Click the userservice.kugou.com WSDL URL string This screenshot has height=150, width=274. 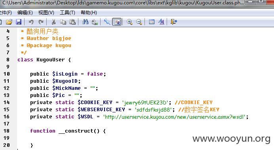coord(175,117)
